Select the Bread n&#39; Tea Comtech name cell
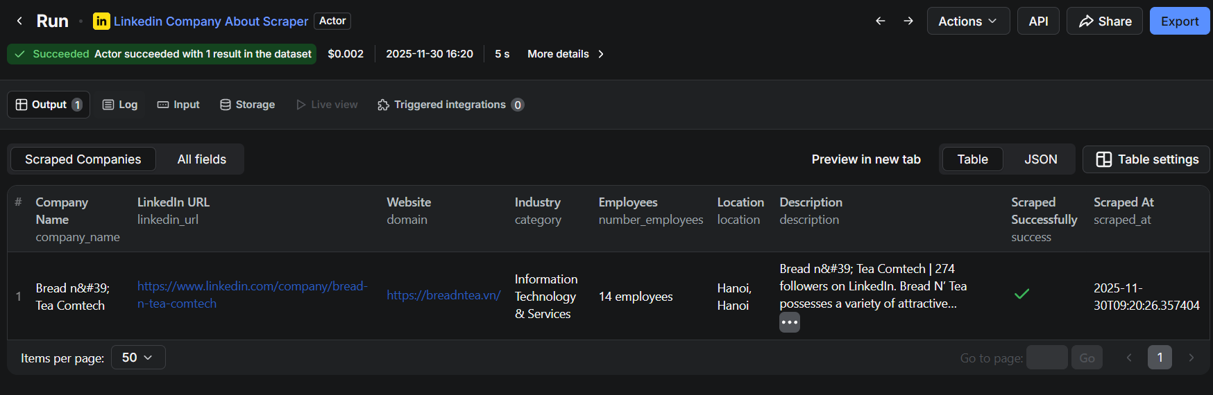The height and width of the screenshot is (395, 1213). click(x=73, y=297)
